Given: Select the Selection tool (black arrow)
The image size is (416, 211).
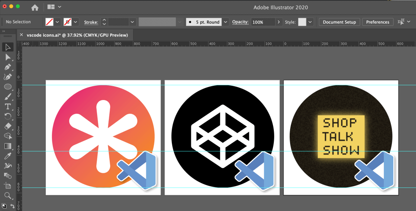Looking at the screenshot, I should (x=8, y=47).
